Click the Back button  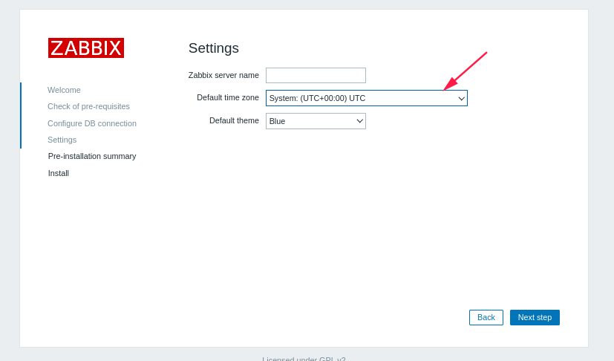tap(486, 317)
